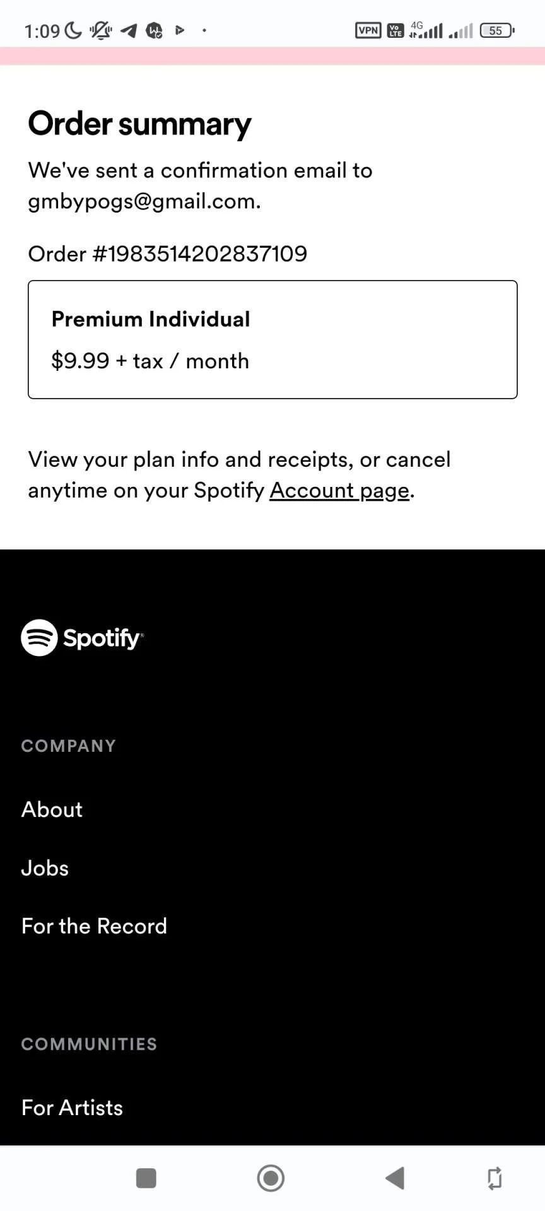Tap the Telegram paper plane status icon
Viewport: 545px width, 1211px height.
[x=129, y=30]
